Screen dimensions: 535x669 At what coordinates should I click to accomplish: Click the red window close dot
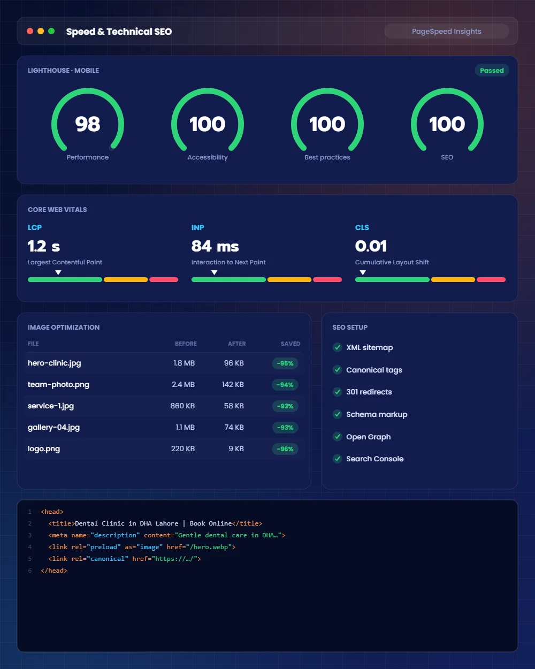[30, 31]
